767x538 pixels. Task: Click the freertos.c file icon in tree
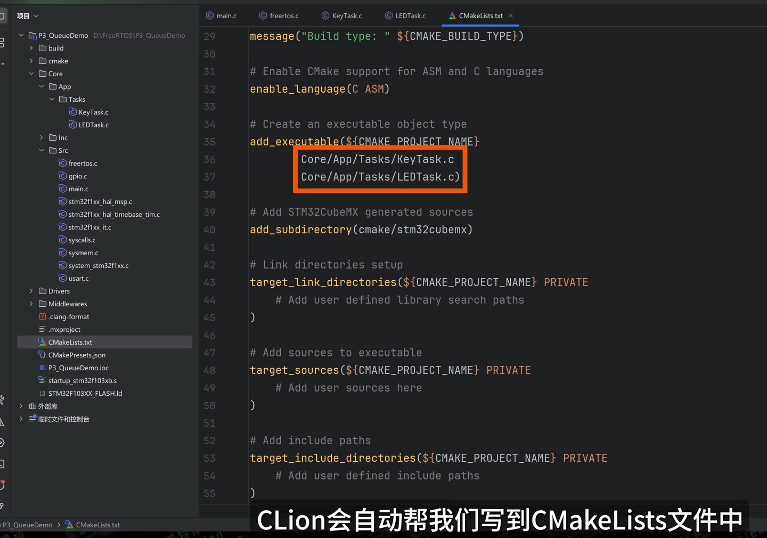pos(63,163)
